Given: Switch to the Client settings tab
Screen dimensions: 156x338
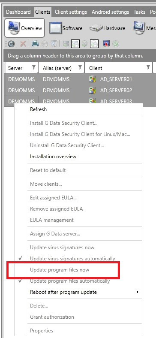Looking at the screenshot, I should pos(71,12).
